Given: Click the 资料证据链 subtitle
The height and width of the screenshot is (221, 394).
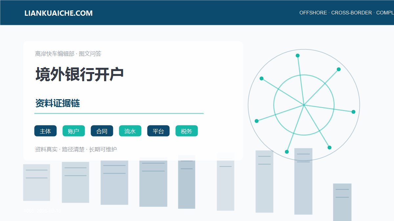Looking at the screenshot, I should tap(57, 103).
